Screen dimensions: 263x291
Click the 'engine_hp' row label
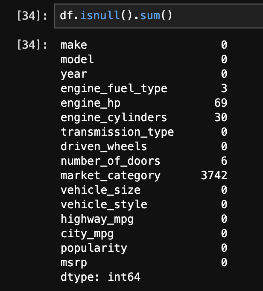pyautogui.click(x=91, y=103)
